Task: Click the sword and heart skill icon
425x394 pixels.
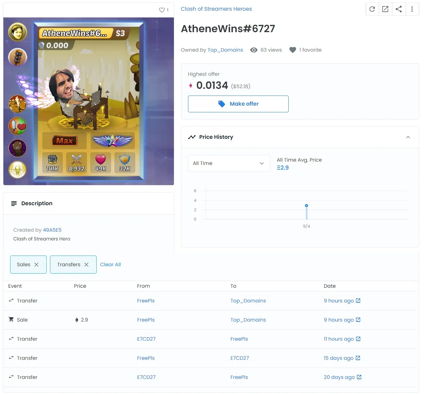Action: click(x=17, y=126)
